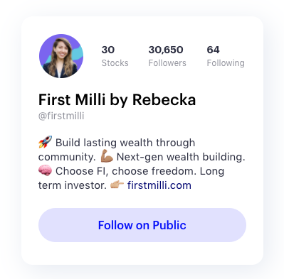The height and width of the screenshot is (279, 284).
Task: View the 30,650 Followers number
Action: [166, 50]
